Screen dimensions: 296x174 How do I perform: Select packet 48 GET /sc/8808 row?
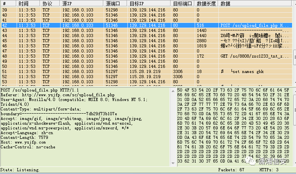pyautogui.click(x=146, y=56)
